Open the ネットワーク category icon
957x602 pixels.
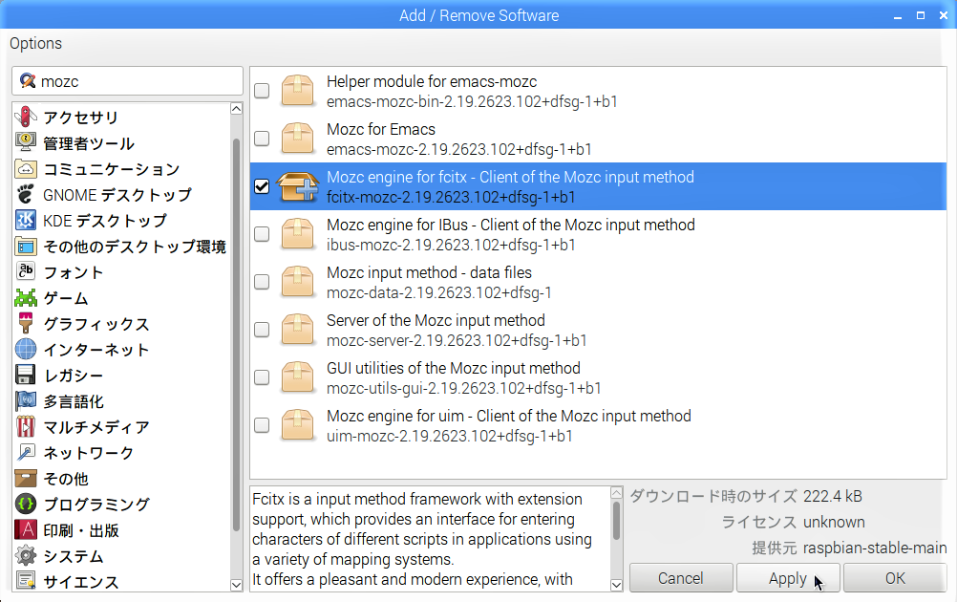click(26, 452)
